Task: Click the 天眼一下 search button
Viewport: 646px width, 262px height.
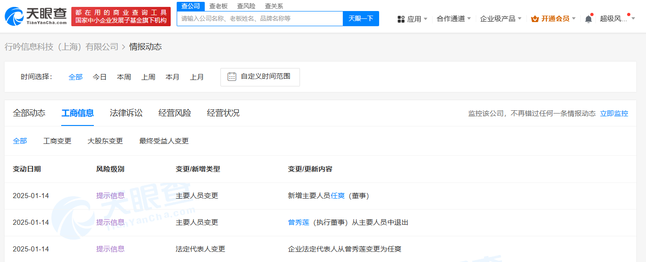Action: pos(361,19)
